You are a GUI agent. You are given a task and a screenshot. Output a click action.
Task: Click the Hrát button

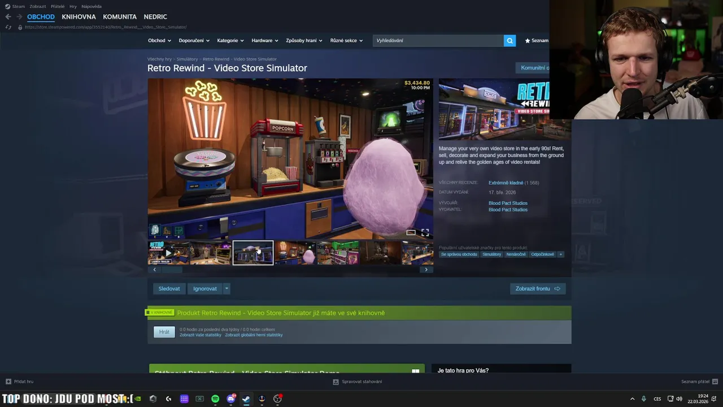(164, 332)
